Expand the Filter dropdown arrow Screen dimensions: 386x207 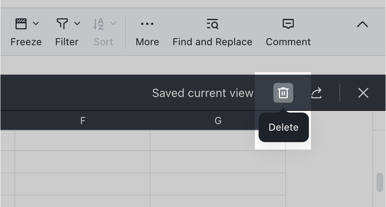click(77, 24)
